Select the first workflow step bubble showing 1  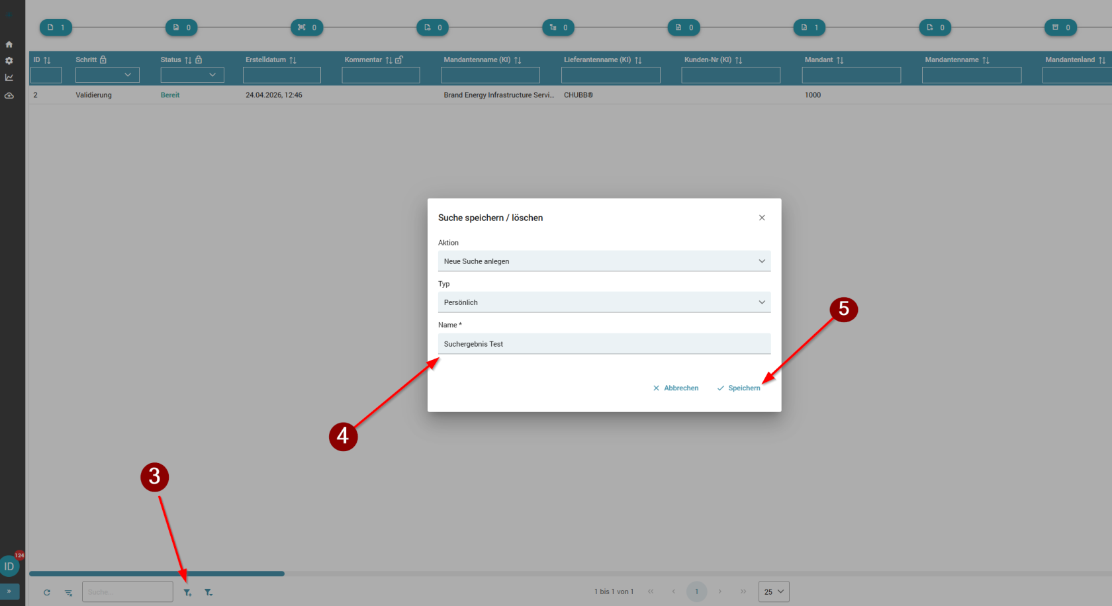tap(56, 27)
